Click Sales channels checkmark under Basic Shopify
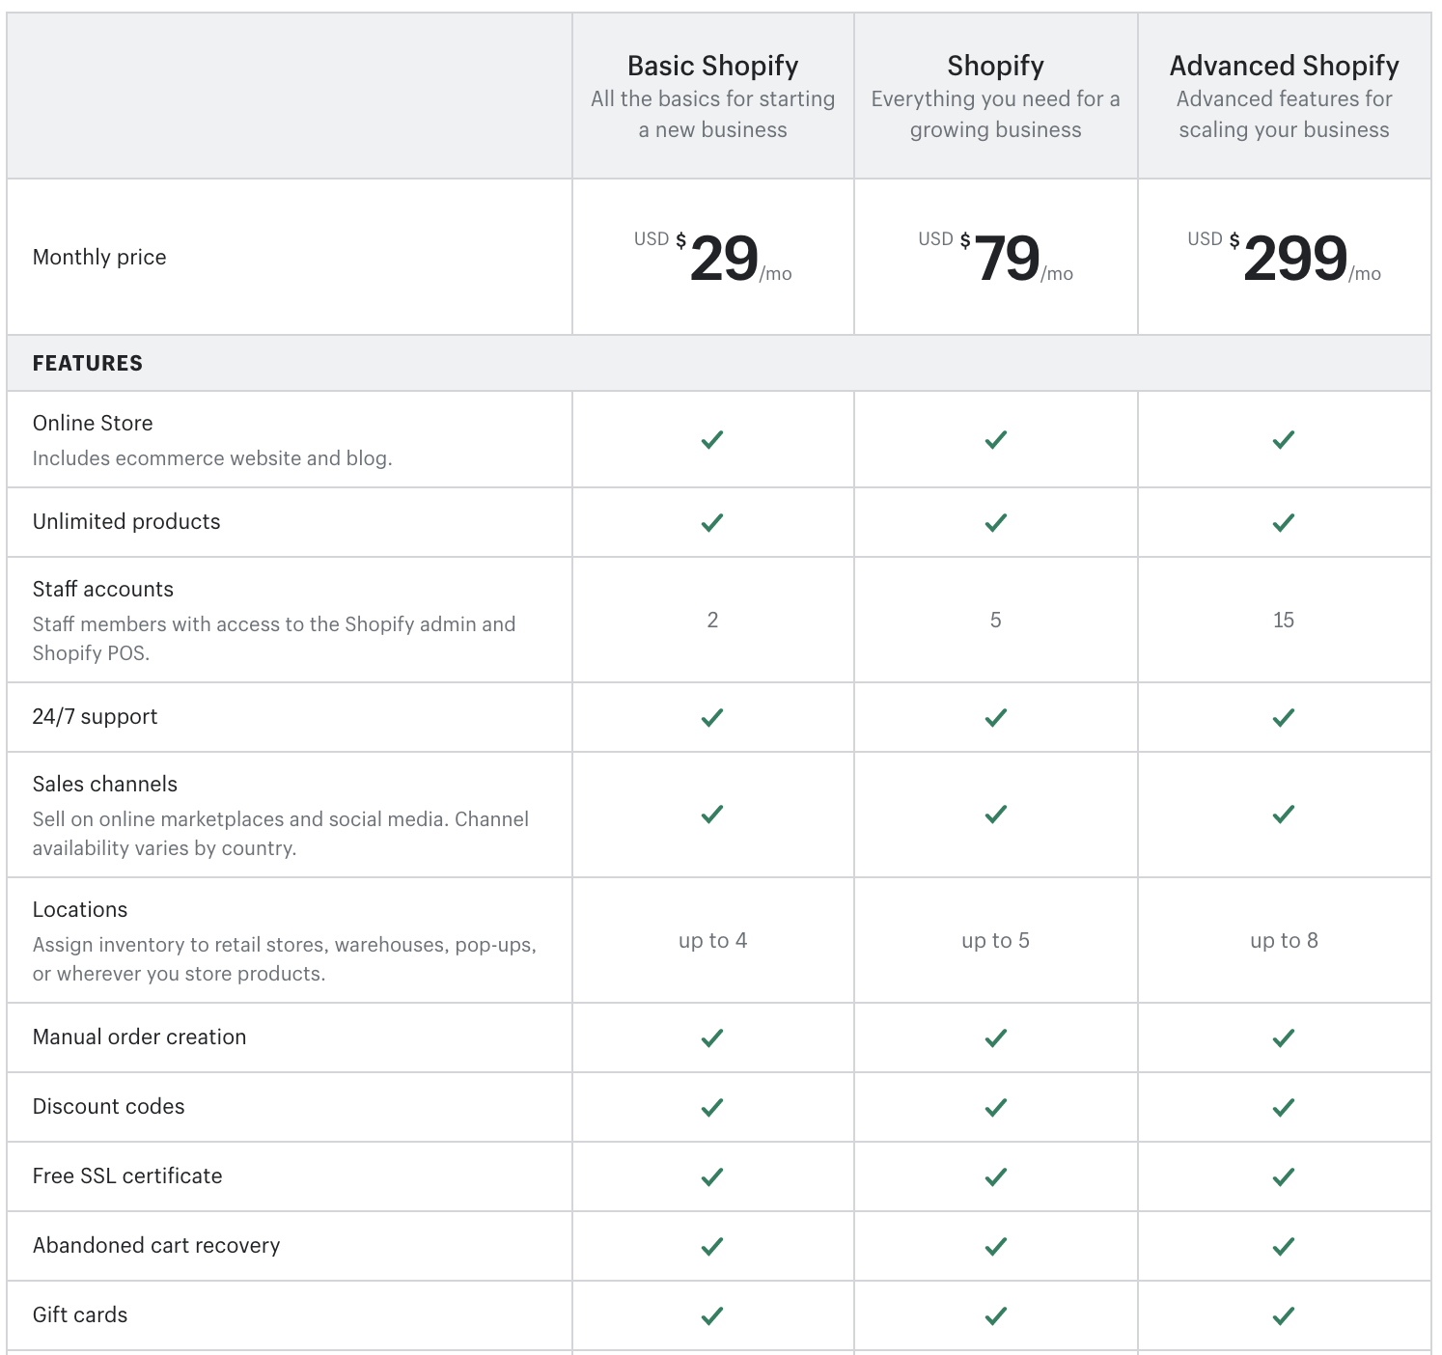 click(712, 815)
